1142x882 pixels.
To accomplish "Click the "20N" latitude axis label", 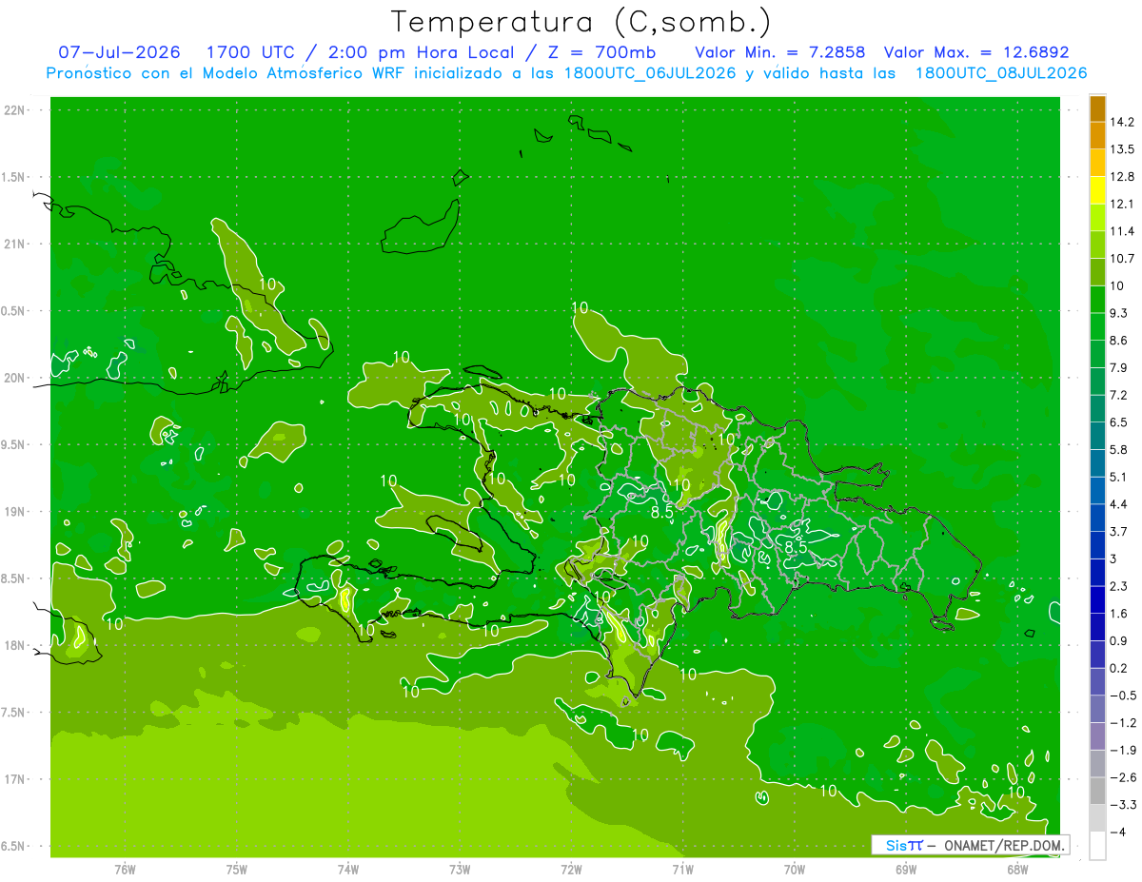I will 15,379.
